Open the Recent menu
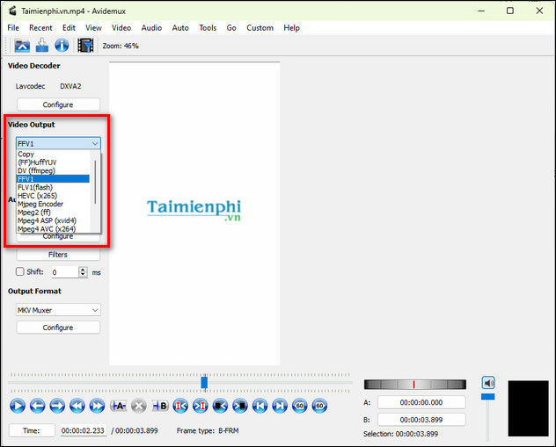The width and height of the screenshot is (556, 447). tap(40, 27)
